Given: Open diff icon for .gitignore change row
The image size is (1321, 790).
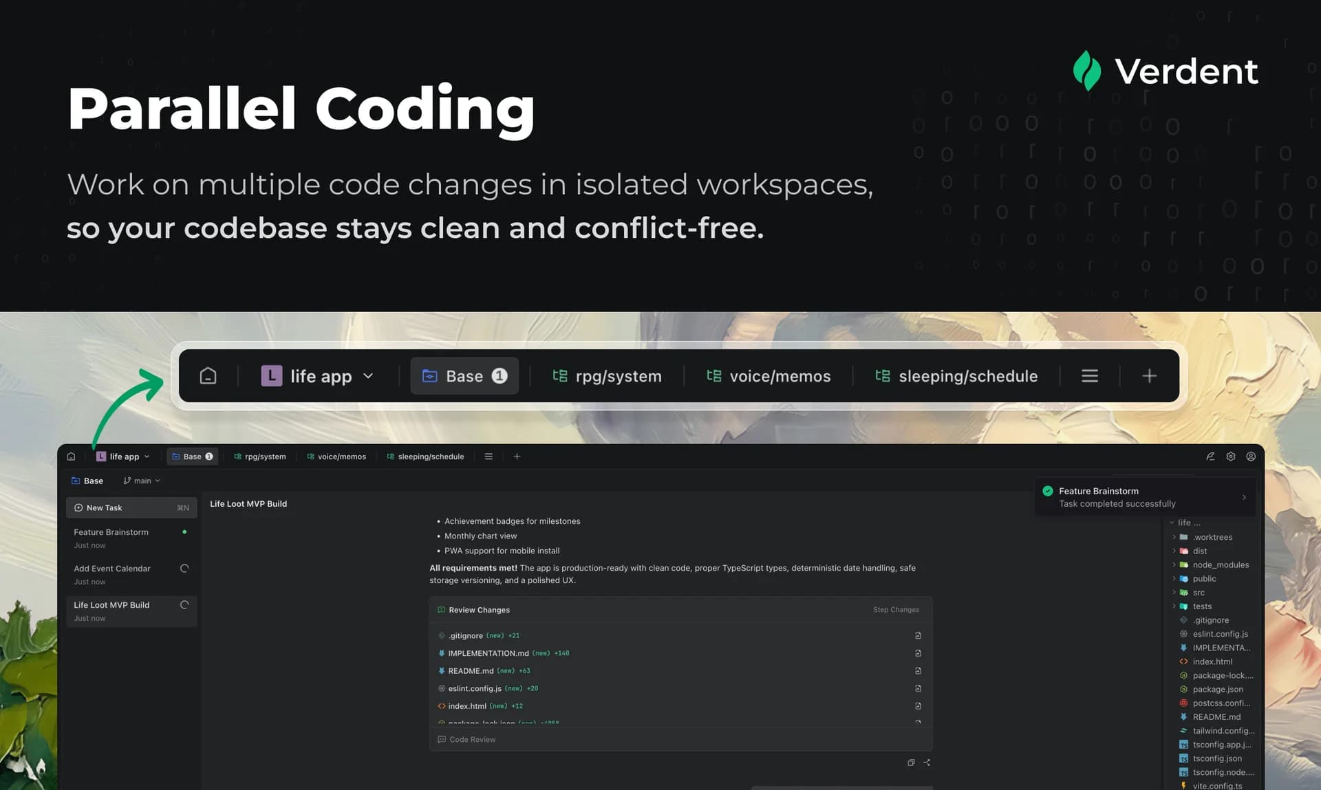Looking at the screenshot, I should pyautogui.click(x=918, y=636).
